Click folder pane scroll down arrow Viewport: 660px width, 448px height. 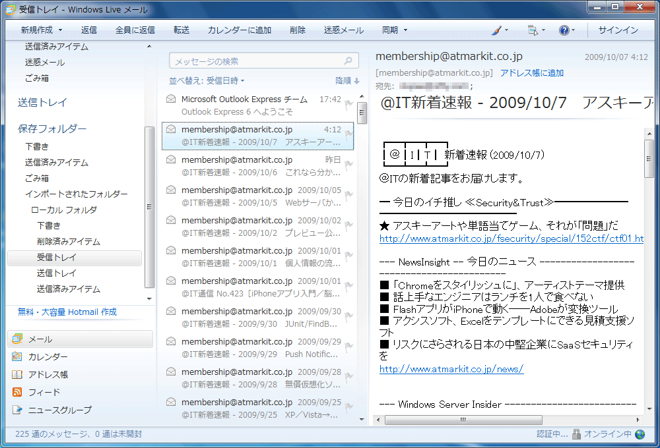[149, 299]
